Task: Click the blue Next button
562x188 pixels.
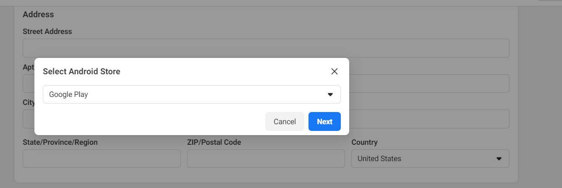Action: pos(324,122)
